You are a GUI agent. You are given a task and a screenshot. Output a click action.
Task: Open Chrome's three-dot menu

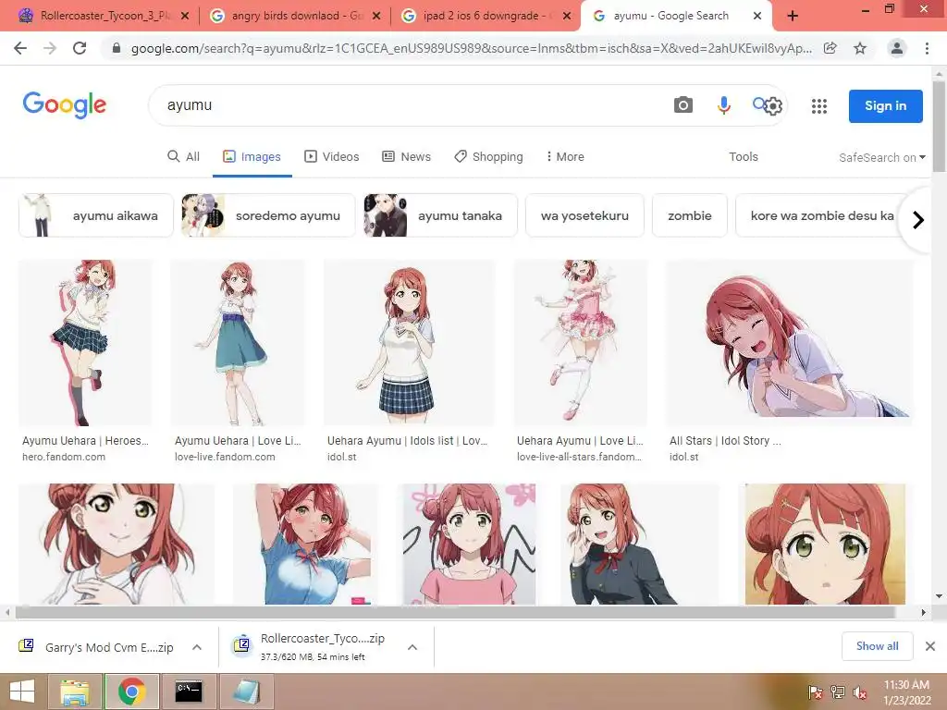click(927, 48)
